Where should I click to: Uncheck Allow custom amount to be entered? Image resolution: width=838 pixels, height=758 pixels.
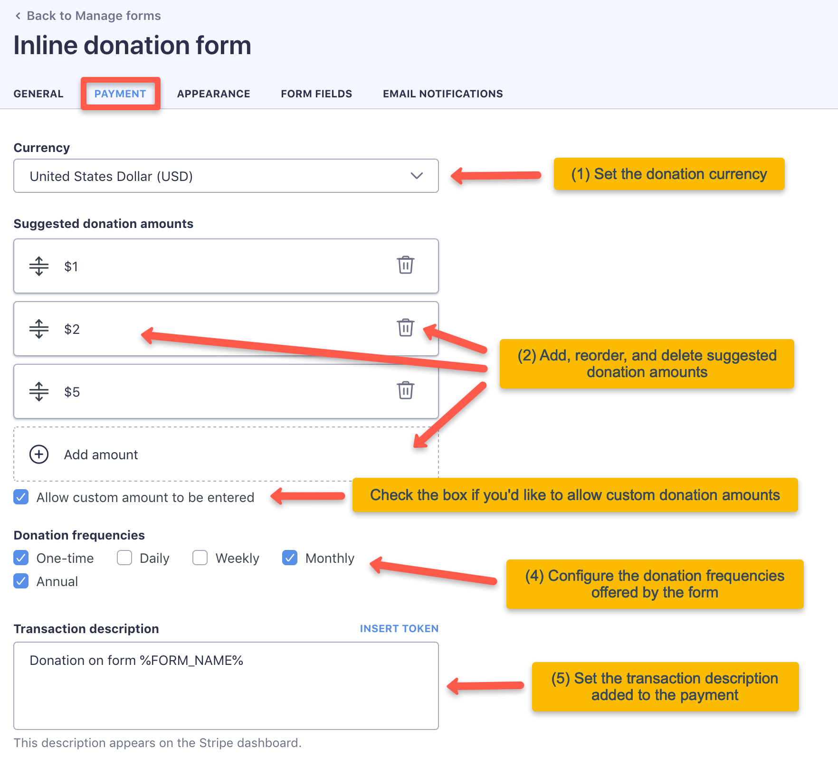coord(21,497)
